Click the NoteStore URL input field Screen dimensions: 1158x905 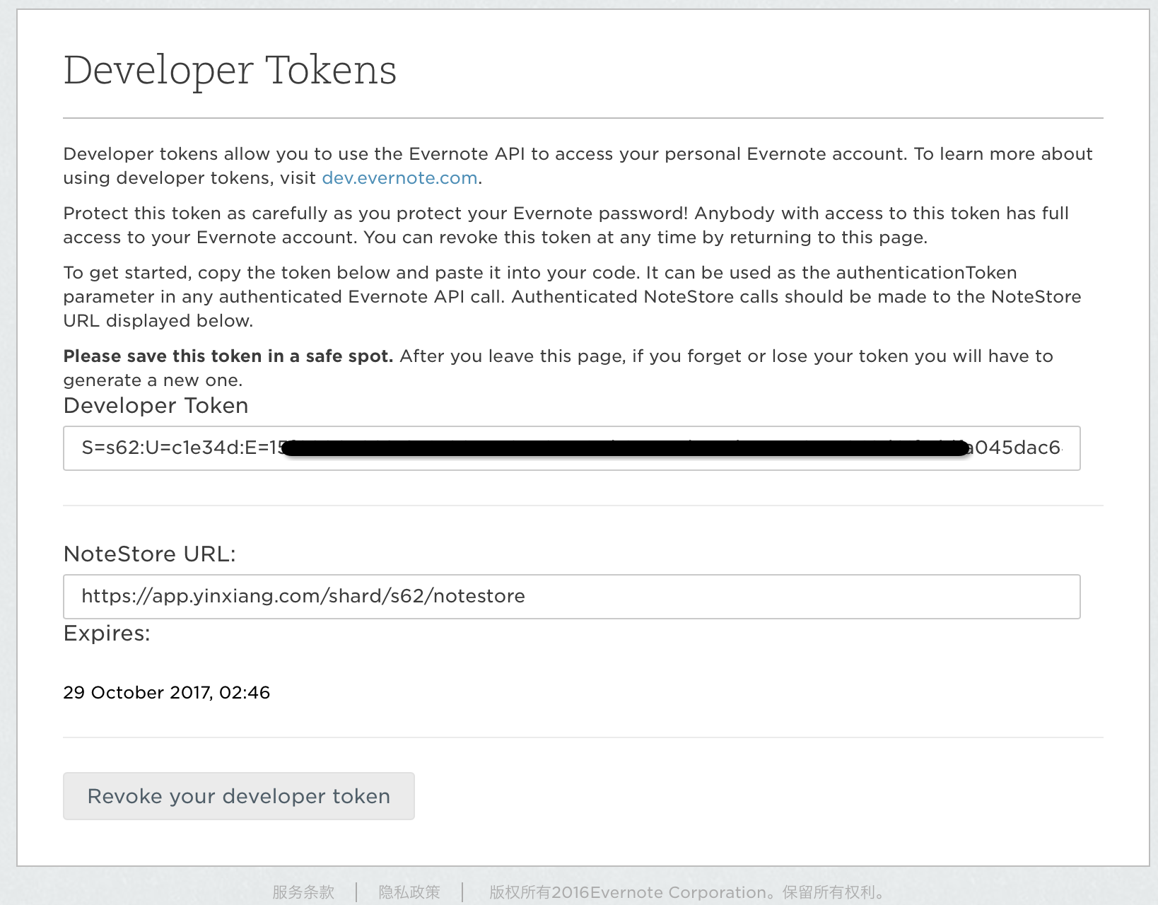click(571, 597)
